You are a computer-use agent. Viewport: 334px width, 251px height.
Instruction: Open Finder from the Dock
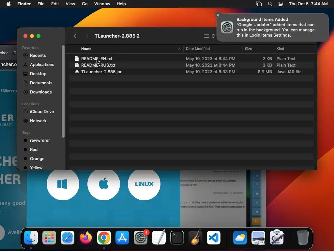(x=31, y=238)
